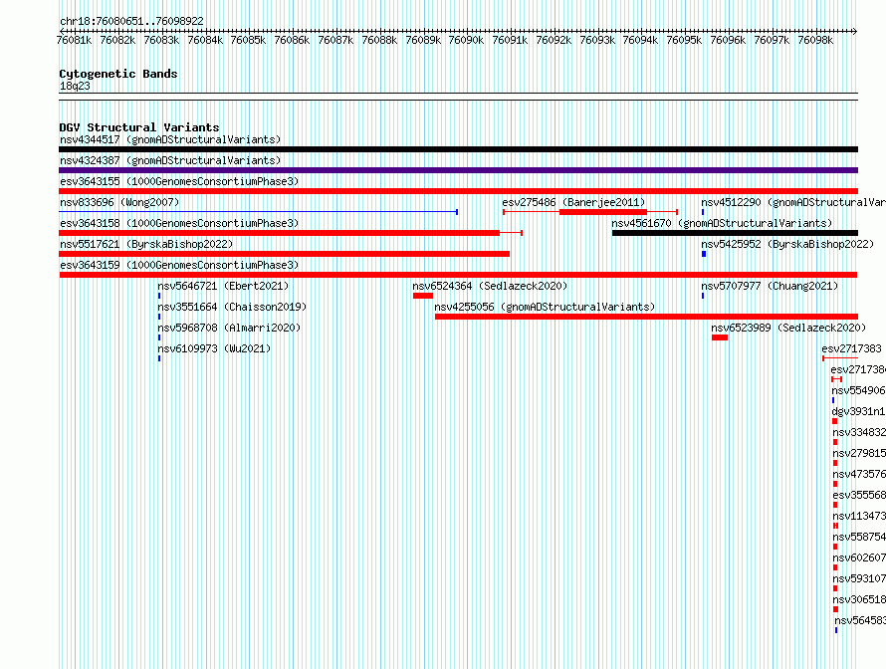Click the 76094k ruler tick label
Screen dimensions: 886x669
[640, 40]
